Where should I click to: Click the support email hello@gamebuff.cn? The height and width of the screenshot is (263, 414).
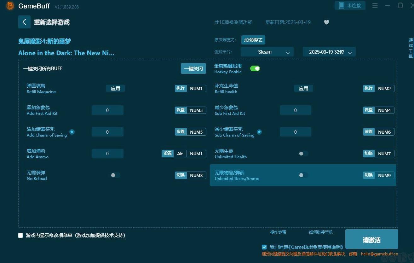coord(379,254)
